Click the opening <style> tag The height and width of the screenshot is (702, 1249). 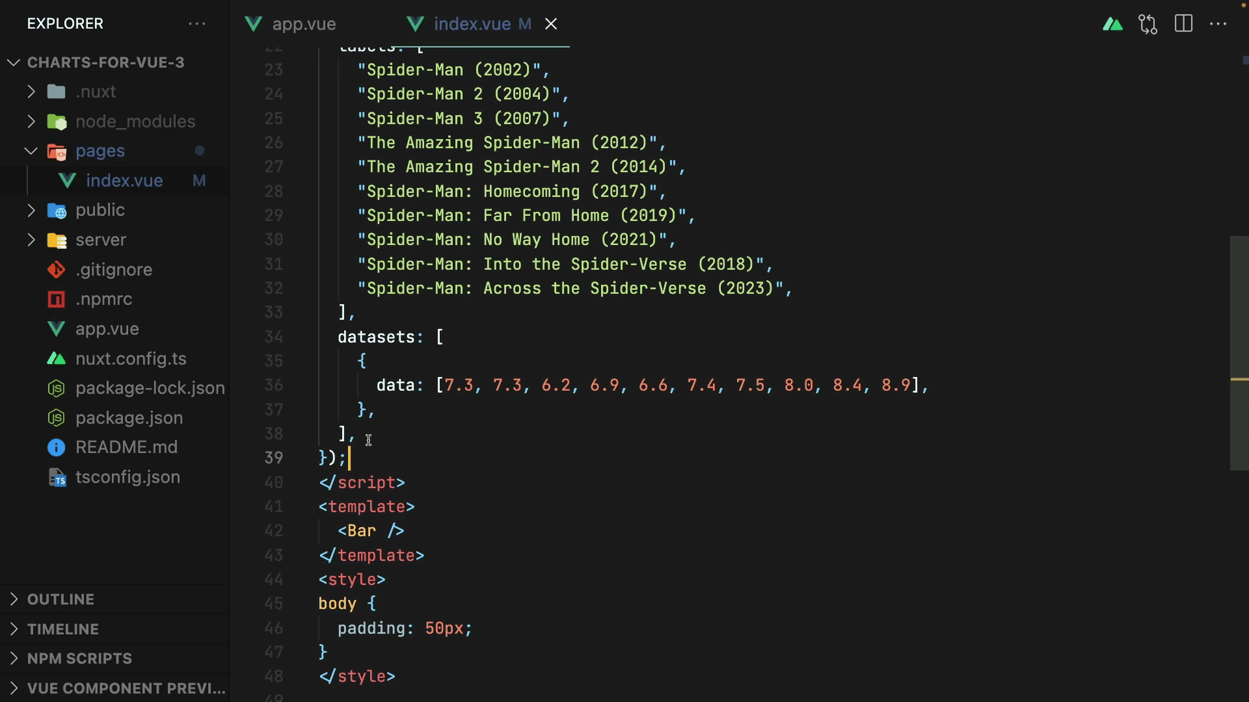pos(352,580)
